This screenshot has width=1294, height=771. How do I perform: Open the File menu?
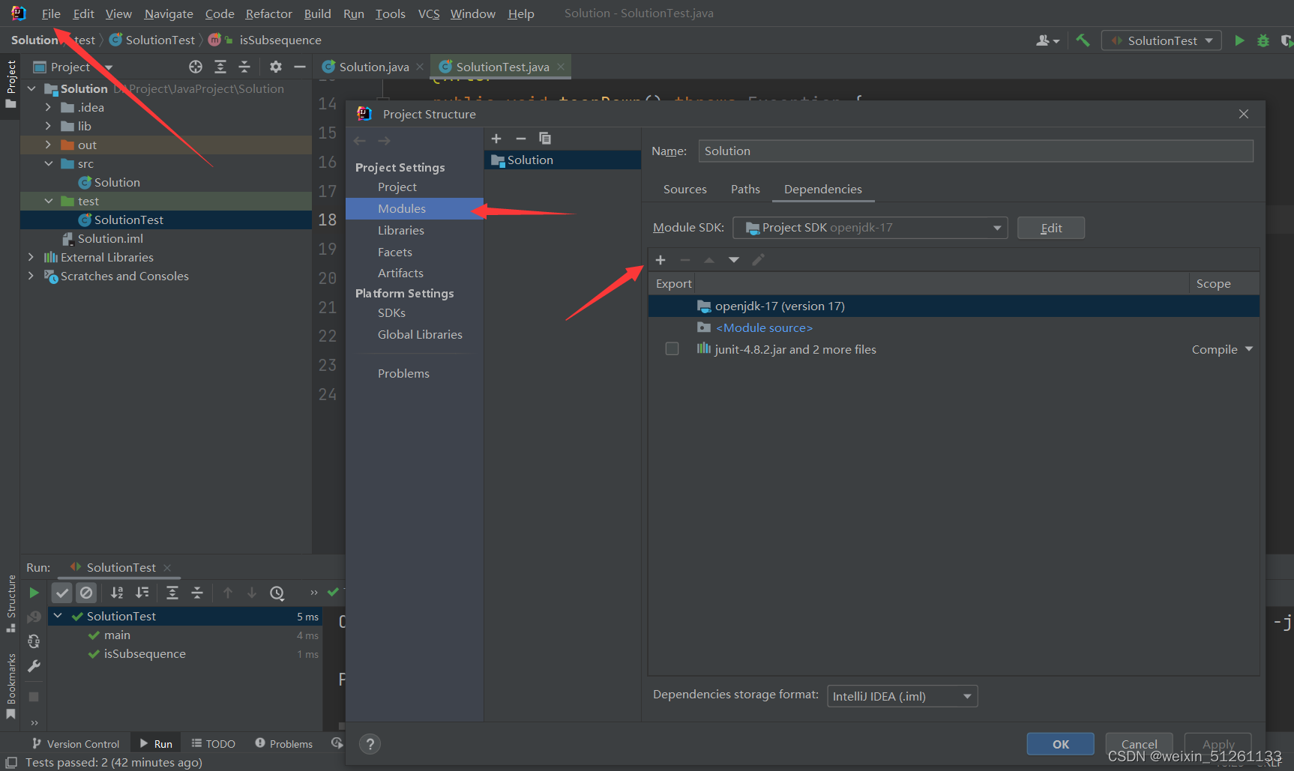tap(51, 13)
